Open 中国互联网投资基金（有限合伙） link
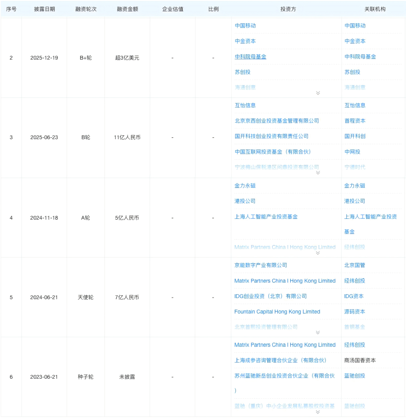Viewport: 406px width, 418px height. tap(273, 152)
